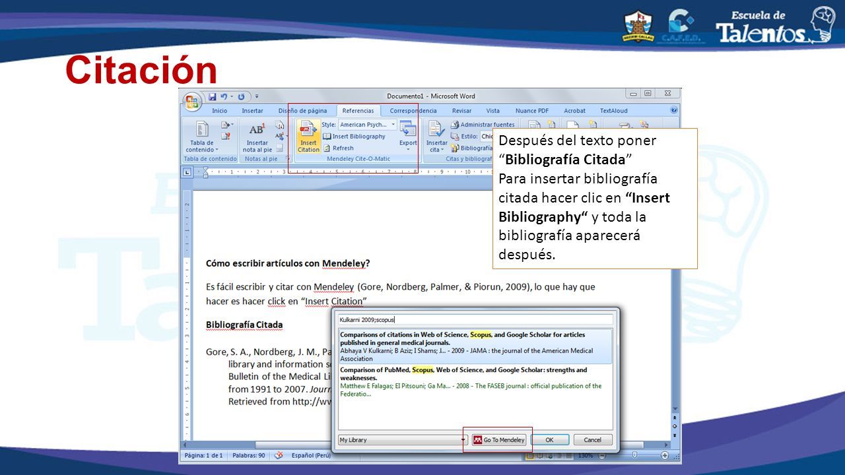Click the first line indent marker on the ruler
Screen dimensions: 845x475
coord(205,169)
